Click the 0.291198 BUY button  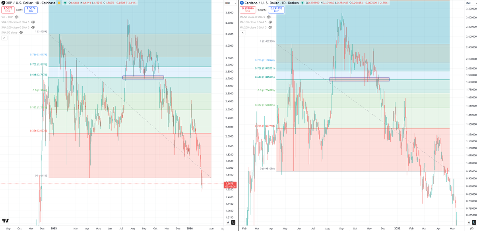(x=277, y=10)
